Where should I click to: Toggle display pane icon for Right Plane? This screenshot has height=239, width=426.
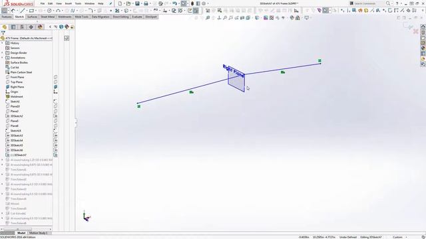55,87
